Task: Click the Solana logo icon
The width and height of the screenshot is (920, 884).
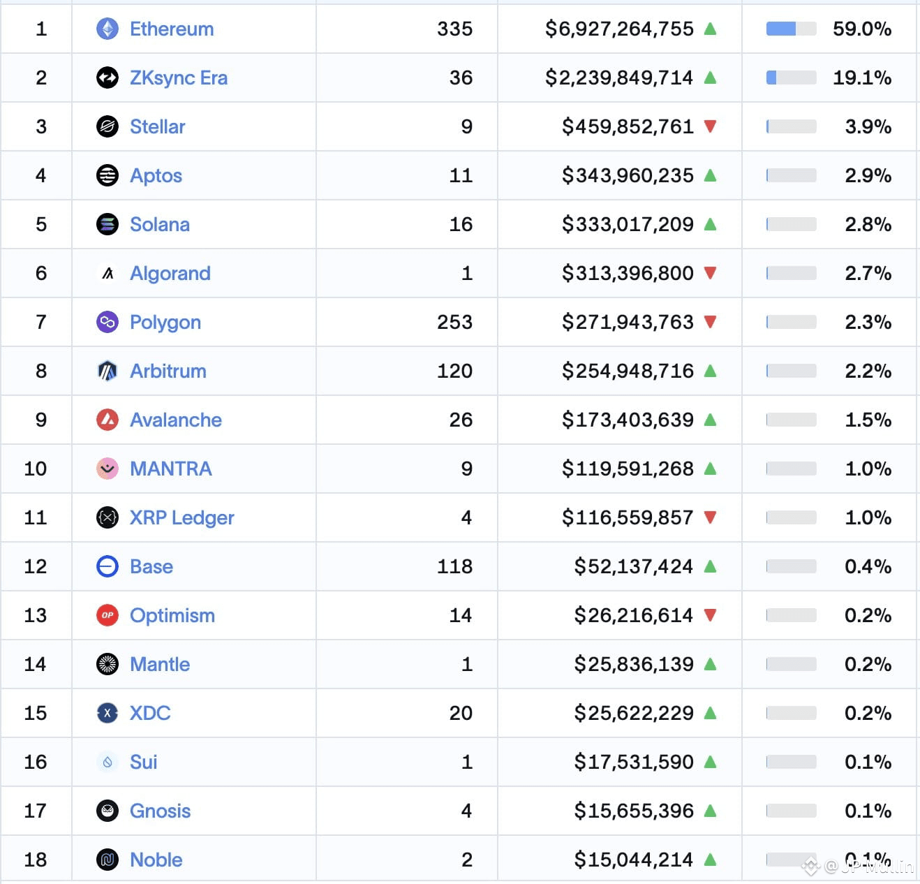Action: pyautogui.click(x=107, y=224)
